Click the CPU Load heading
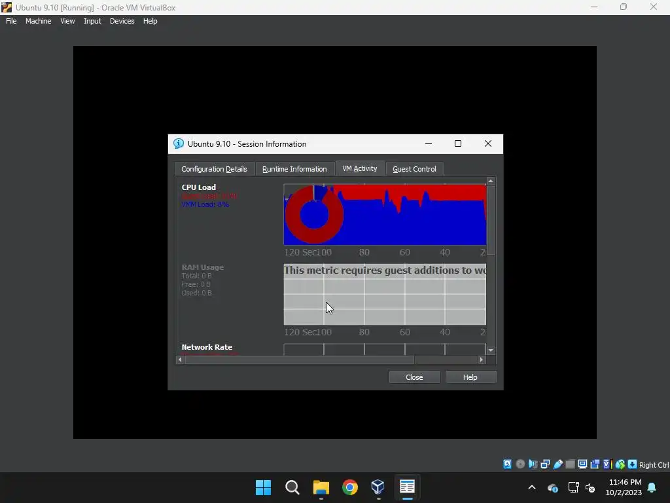The width and height of the screenshot is (670, 503). [199, 187]
